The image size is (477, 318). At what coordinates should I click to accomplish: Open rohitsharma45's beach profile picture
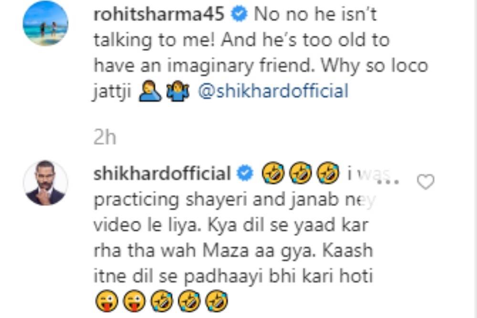coord(46,23)
